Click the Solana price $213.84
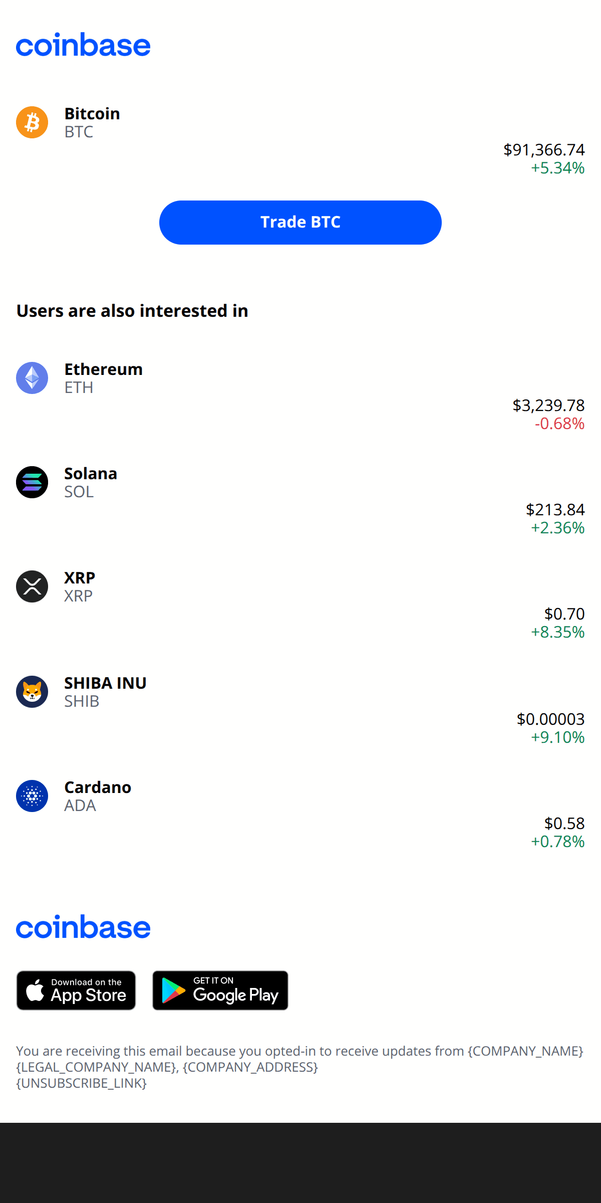The height and width of the screenshot is (1203, 601). 555,510
